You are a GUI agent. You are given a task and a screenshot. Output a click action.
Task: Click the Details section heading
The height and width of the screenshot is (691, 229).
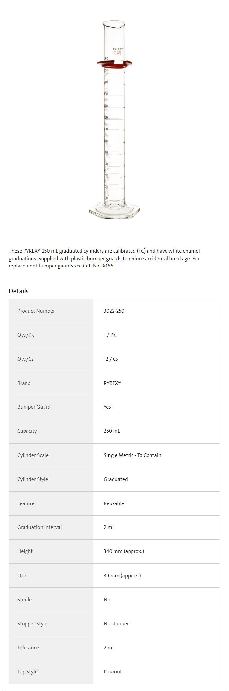(19, 291)
